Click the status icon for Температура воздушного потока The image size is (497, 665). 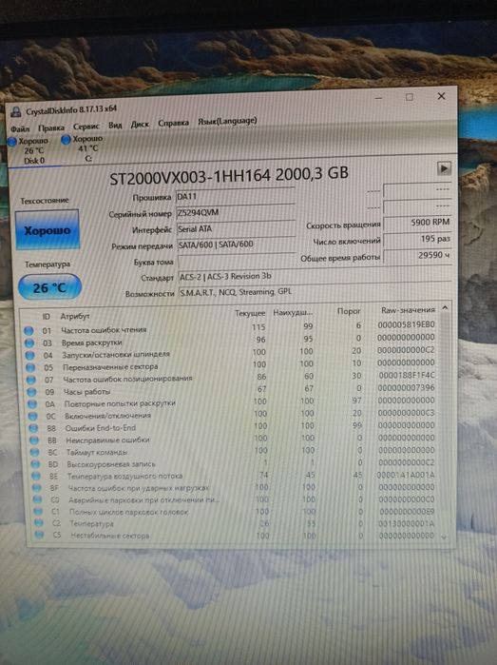tap(36, 477)
